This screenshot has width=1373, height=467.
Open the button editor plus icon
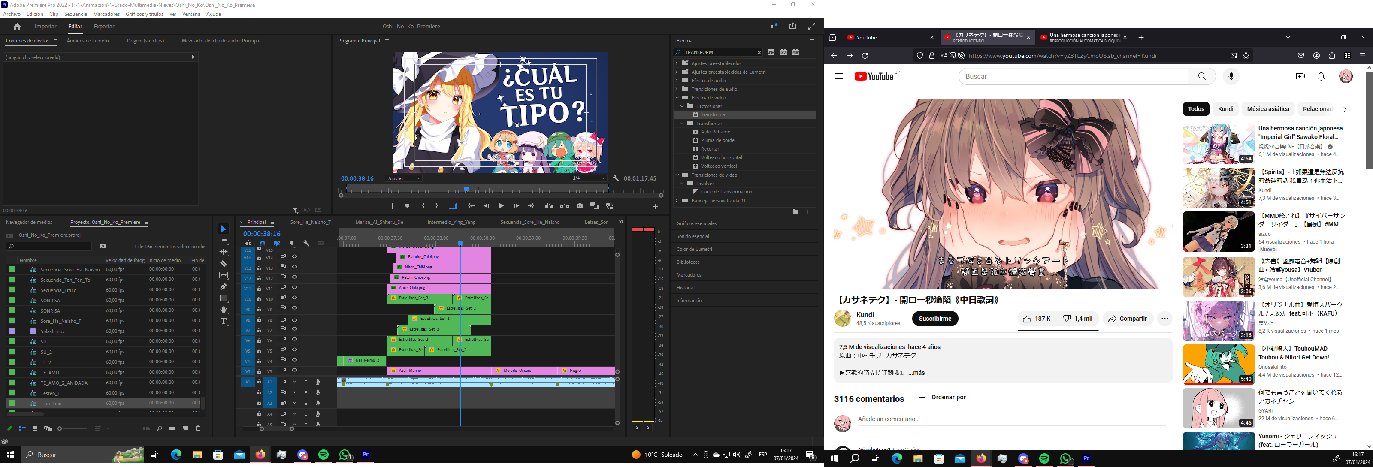(x=656, y=207)
